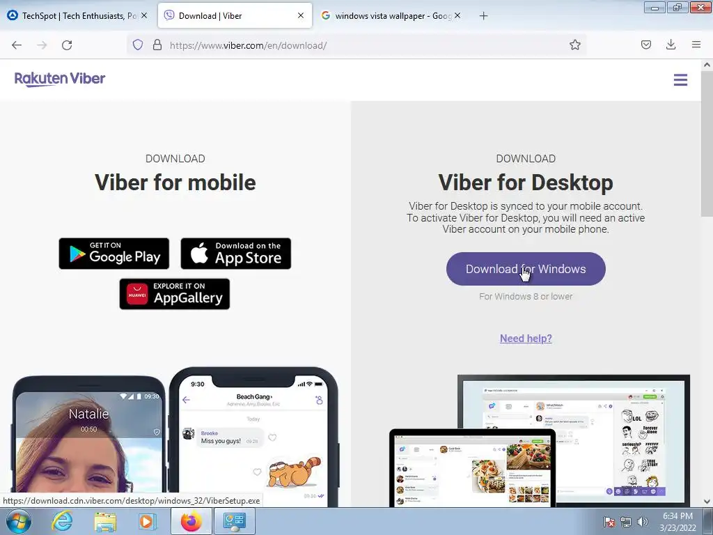The image size is (713, 535).
Task: Click the desktop app screenshot image
Action: click(540, 440)
